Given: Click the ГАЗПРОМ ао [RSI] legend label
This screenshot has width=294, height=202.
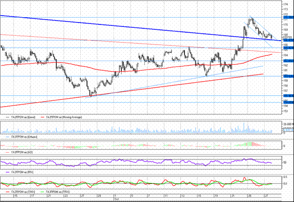Looking at the screenshot, I should (20, 172).
